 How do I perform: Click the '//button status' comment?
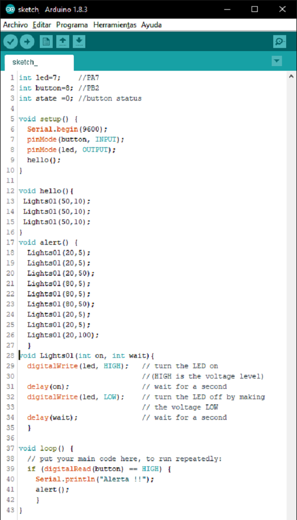point(110,99)
